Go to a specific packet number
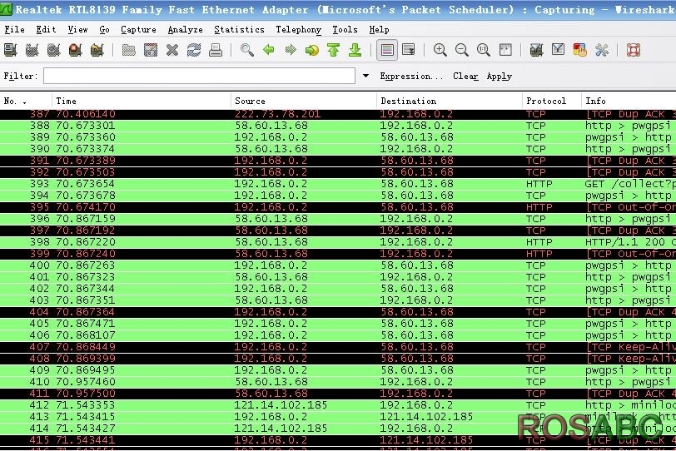Image resolution: width=676 pixels, height=451 pixels. point(312,50)
